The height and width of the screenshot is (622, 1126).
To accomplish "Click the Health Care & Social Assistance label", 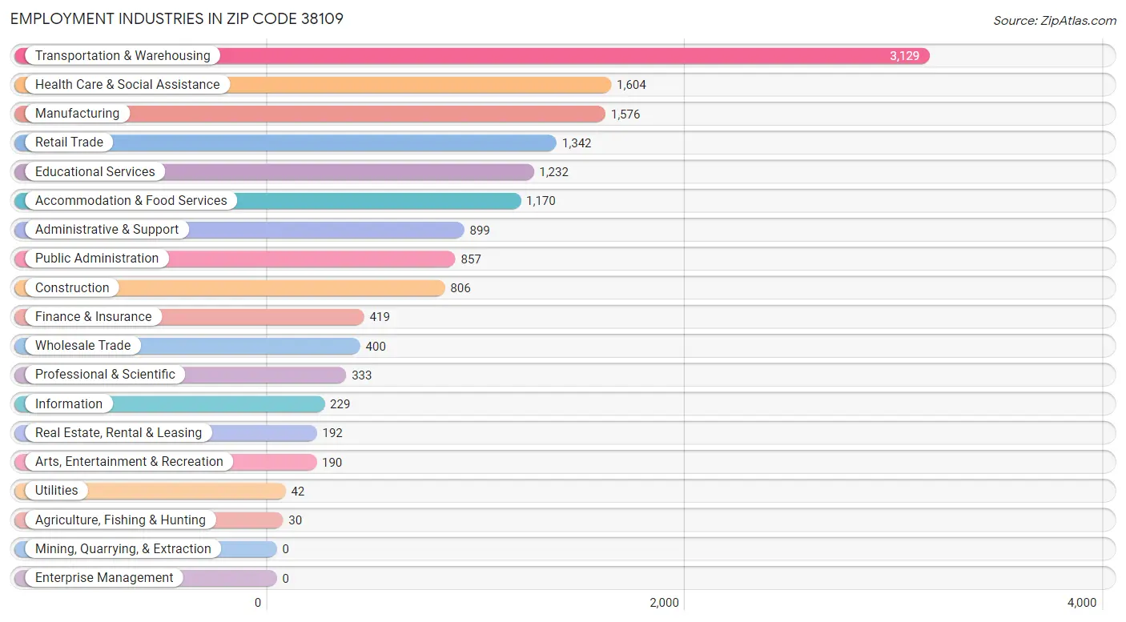I will (127, 85).
